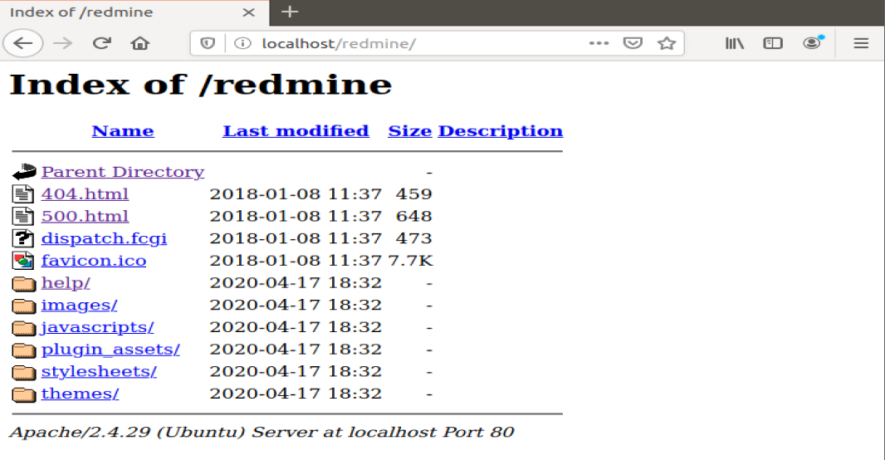This screenshot has width=885, height=460.
Task: Open the browser home page
Action: point(140,43)
